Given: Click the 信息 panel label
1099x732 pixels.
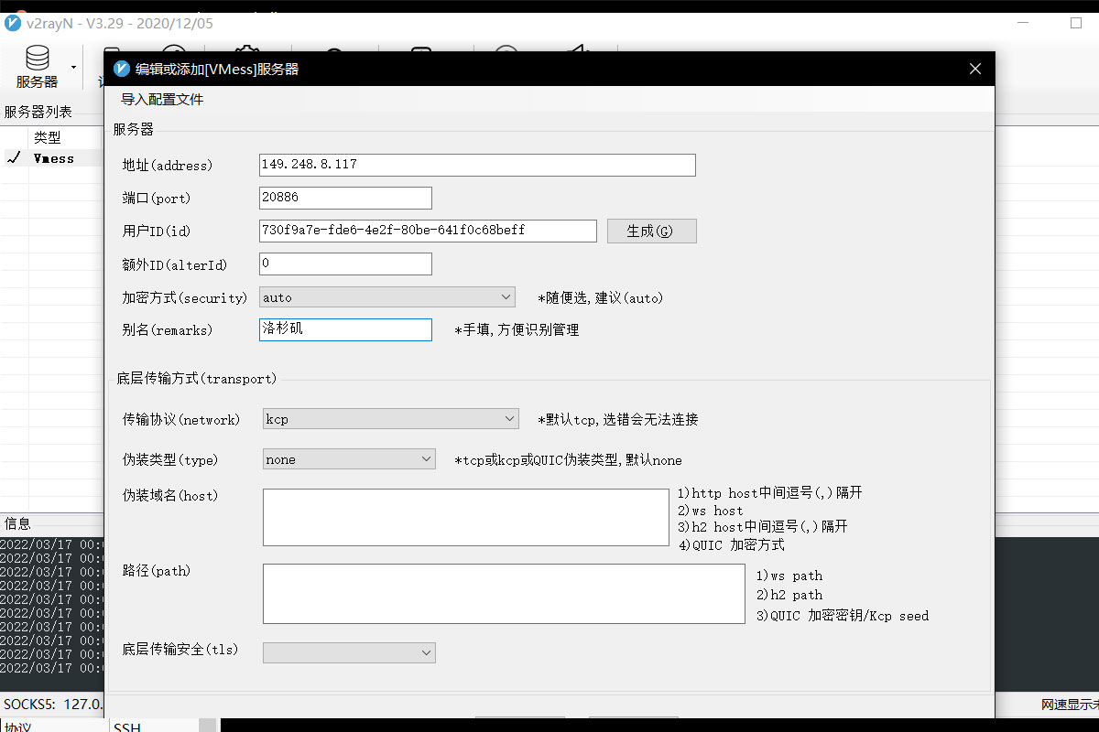Looking at the screenshot, I should tap(17, 524).
